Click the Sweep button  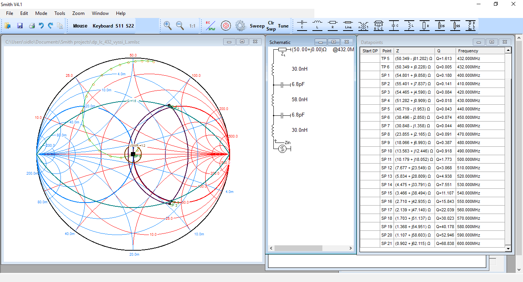[257, 26]
